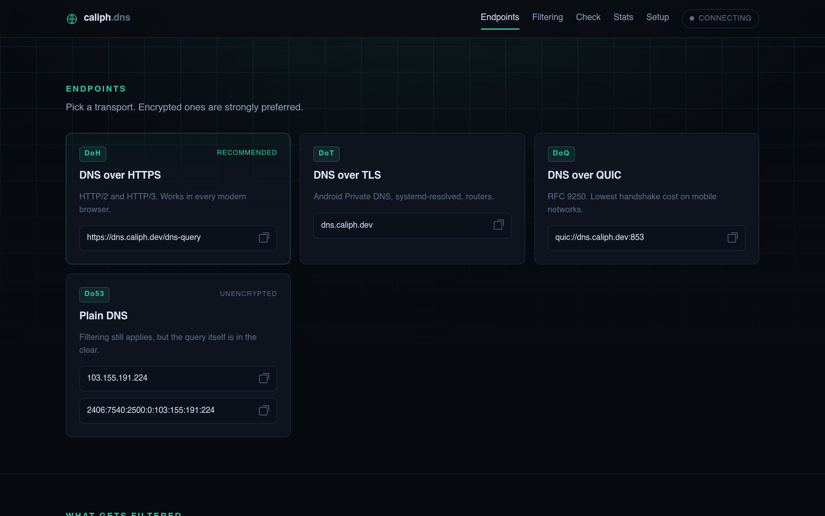This screenshot has width=825, height=516.
Task: Click the UNENCRYPTED label
Action: click(x=248, y=294)
